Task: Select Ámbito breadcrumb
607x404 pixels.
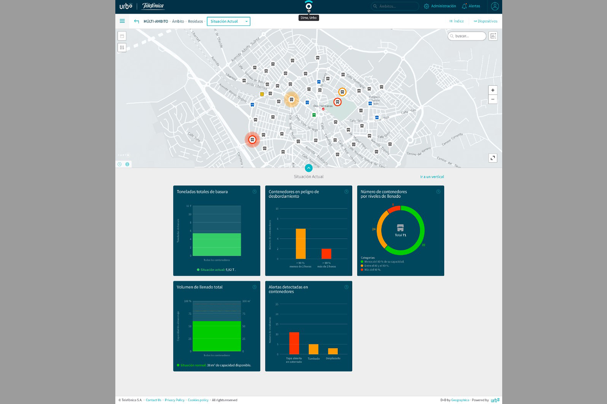Action: 178,21
